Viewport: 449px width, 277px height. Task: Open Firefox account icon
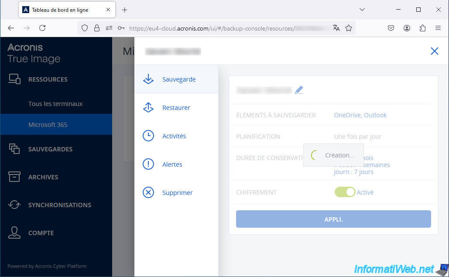click(407, 28)
